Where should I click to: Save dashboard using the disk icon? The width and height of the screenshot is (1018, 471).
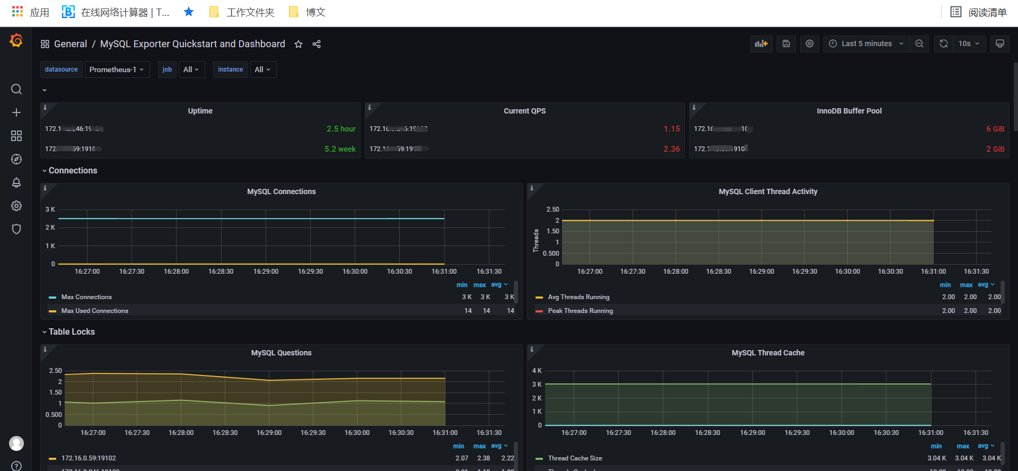(x=786, y=43)
